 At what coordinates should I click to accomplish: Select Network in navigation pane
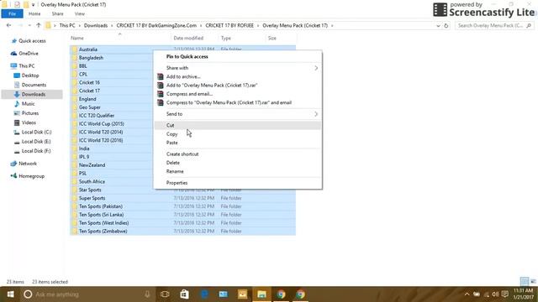point(28,164)
